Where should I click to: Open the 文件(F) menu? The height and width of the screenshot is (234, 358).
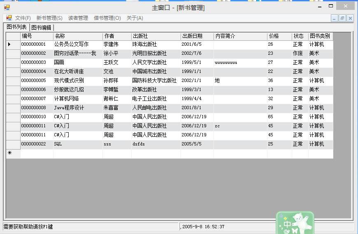tap(23, 18)
